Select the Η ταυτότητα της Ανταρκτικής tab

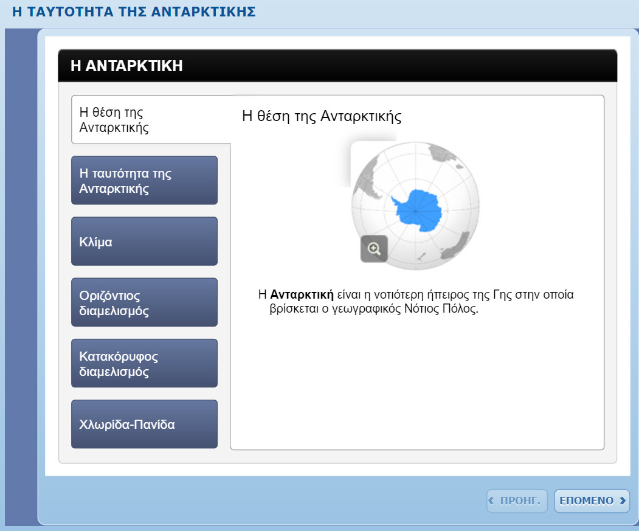[144, 181]
